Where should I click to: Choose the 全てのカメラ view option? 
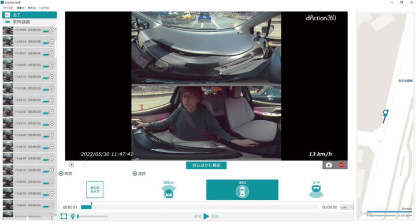95,189
